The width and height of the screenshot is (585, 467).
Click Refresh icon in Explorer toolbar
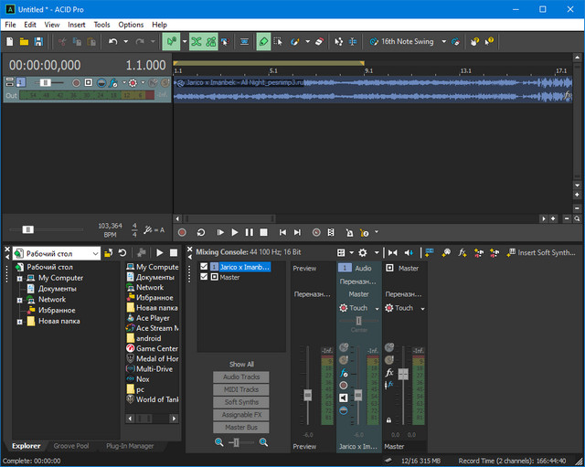click(122, 253)
